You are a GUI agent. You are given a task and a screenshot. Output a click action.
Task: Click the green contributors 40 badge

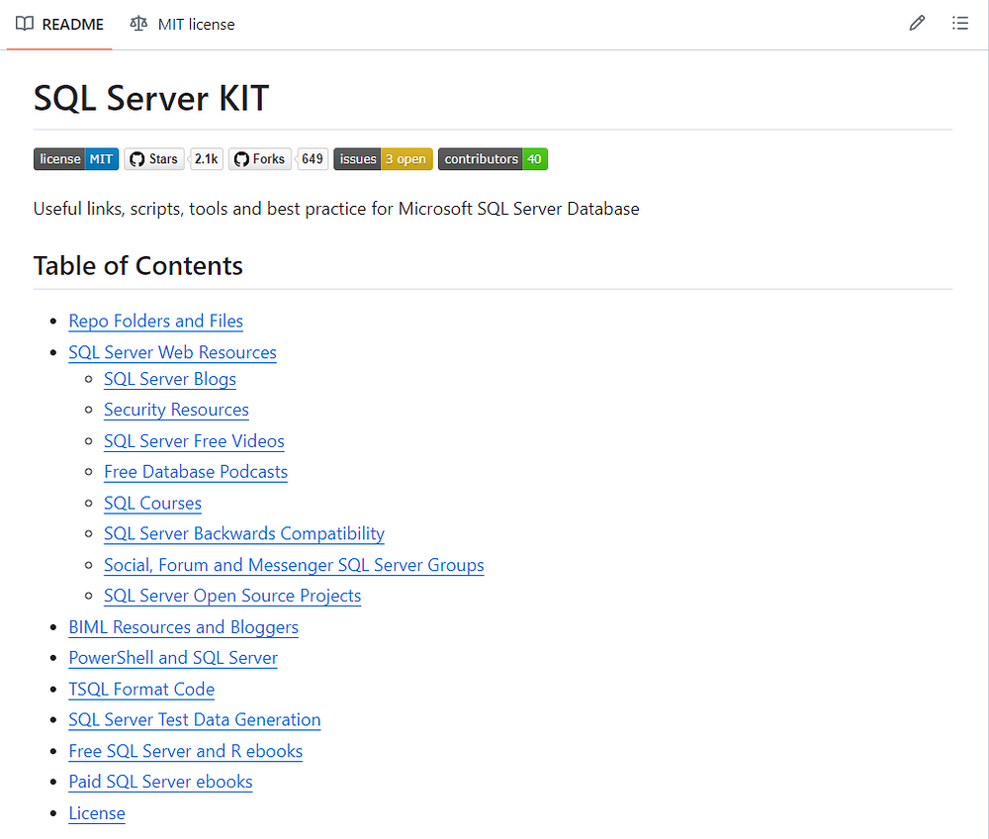(493, 158)
